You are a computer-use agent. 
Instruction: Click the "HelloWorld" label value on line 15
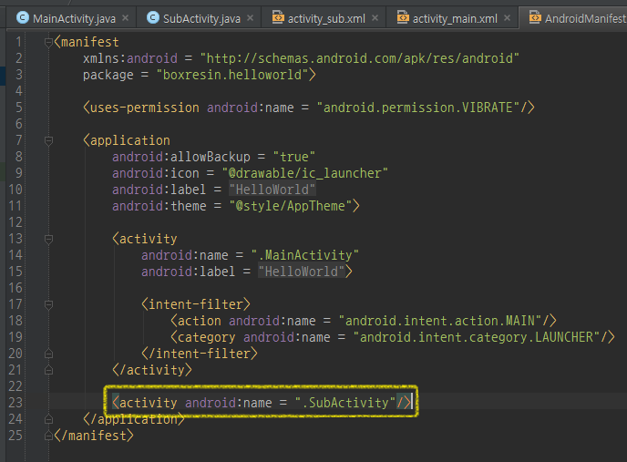301,272
